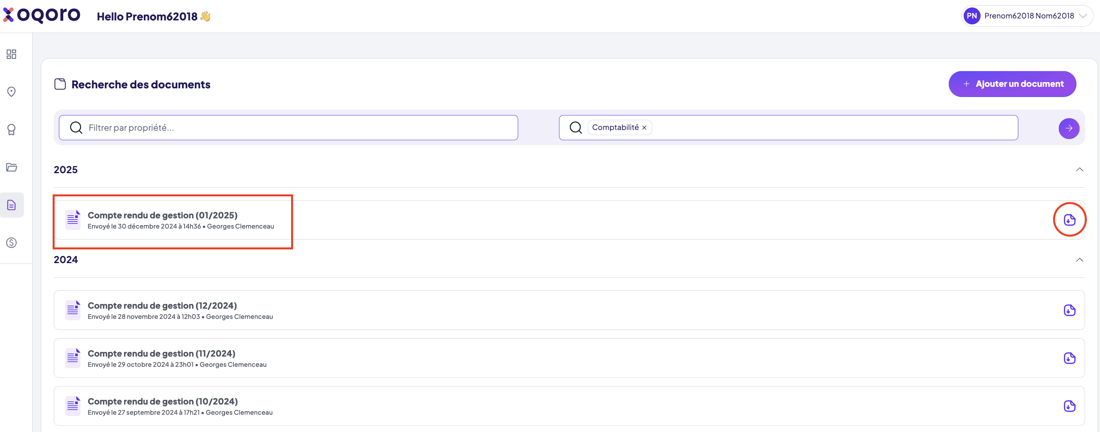Click the magnifier icon in property filter

[x=76, y=128]
